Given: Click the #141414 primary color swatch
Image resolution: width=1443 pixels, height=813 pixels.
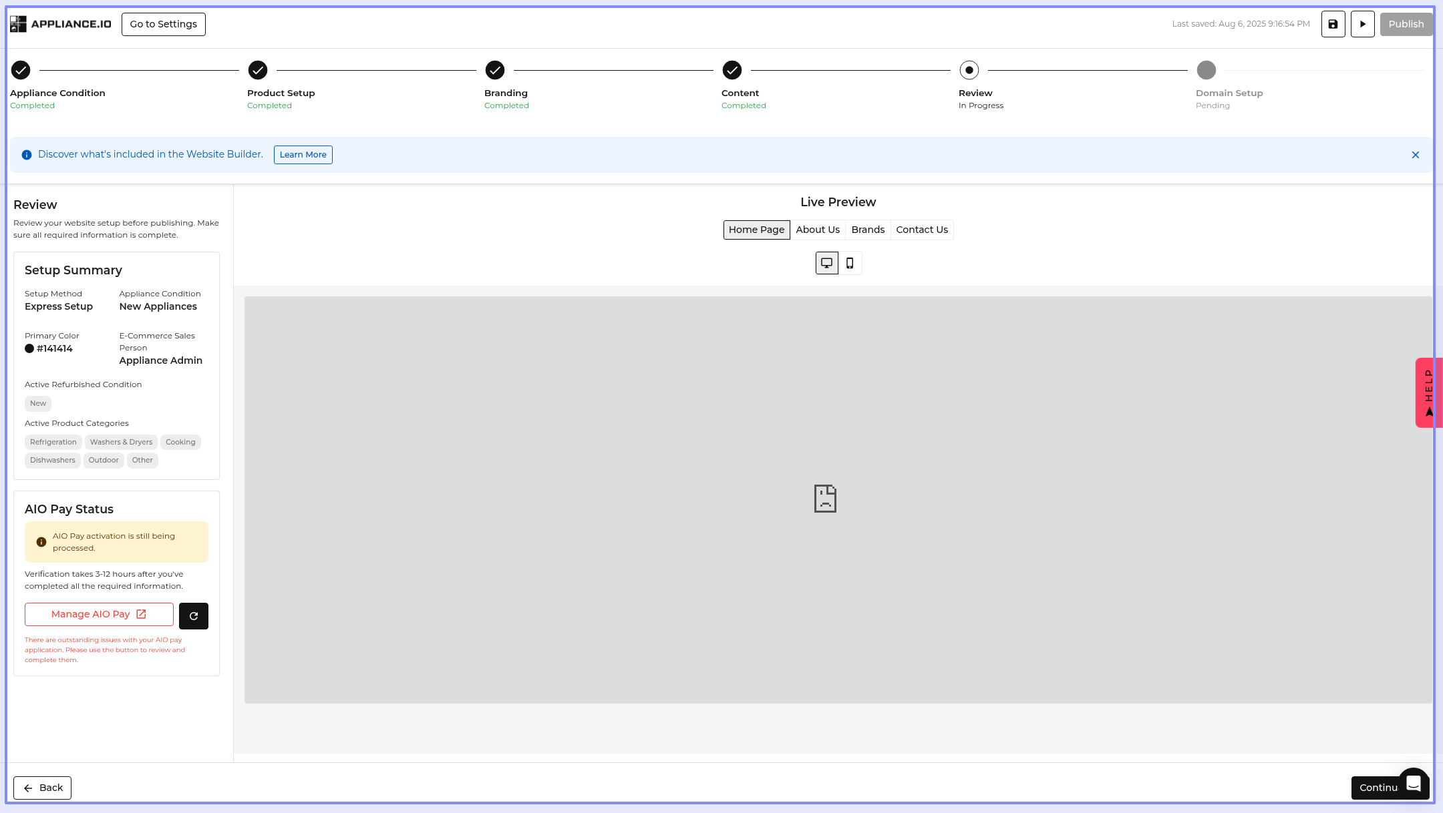Looking at the screenshot, I should point(29,348).
